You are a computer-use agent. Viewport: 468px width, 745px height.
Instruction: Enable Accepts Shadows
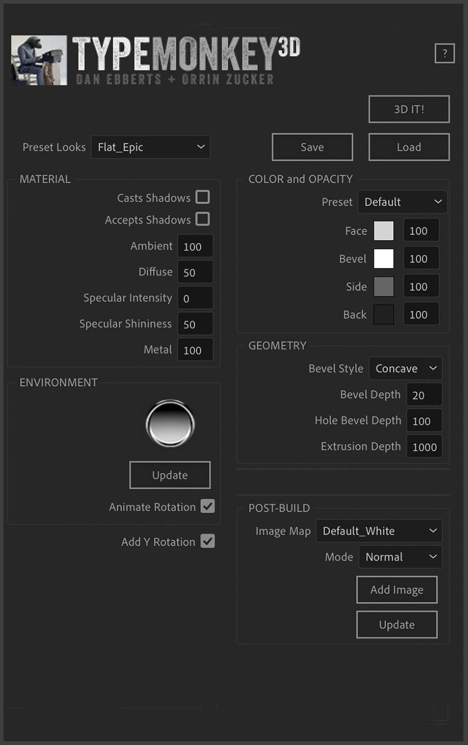(203, 219)
